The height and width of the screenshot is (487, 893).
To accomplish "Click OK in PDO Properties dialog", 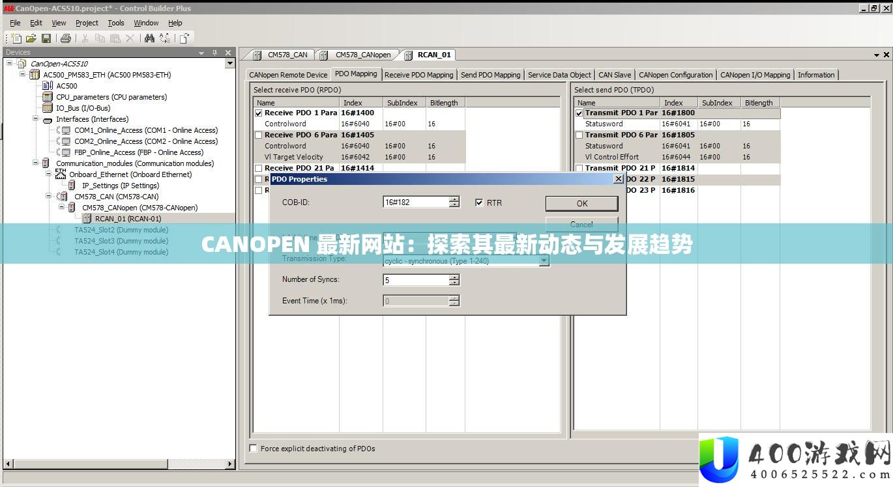I will tap(581, 203).
